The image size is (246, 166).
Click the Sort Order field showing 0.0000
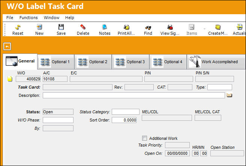click(124, 120)
